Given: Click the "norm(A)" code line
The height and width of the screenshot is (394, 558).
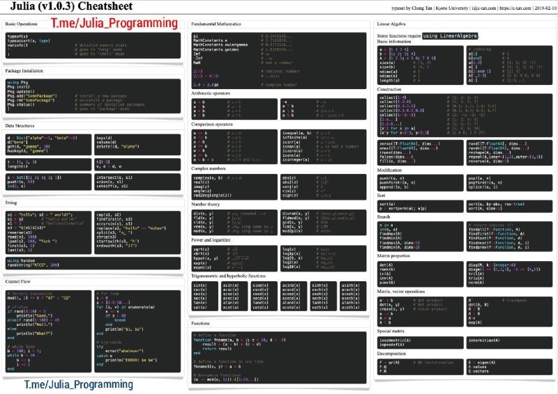Looking at the screenshot, I should point(476,283).
